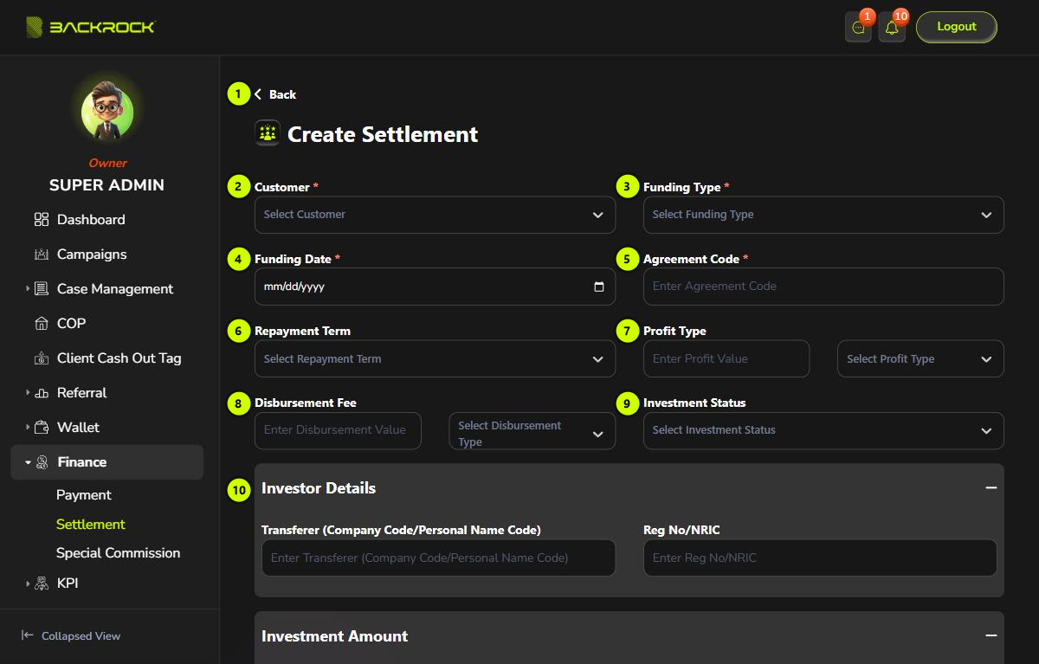Open the Select Profit Type dropdown
This screenshot has height=664, width=1039.
920,358
